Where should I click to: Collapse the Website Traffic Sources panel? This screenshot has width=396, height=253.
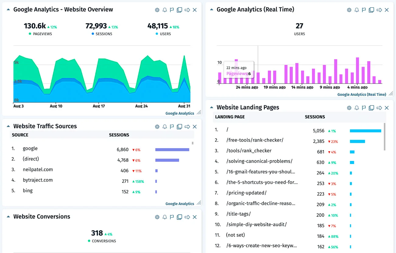point(8,127)
